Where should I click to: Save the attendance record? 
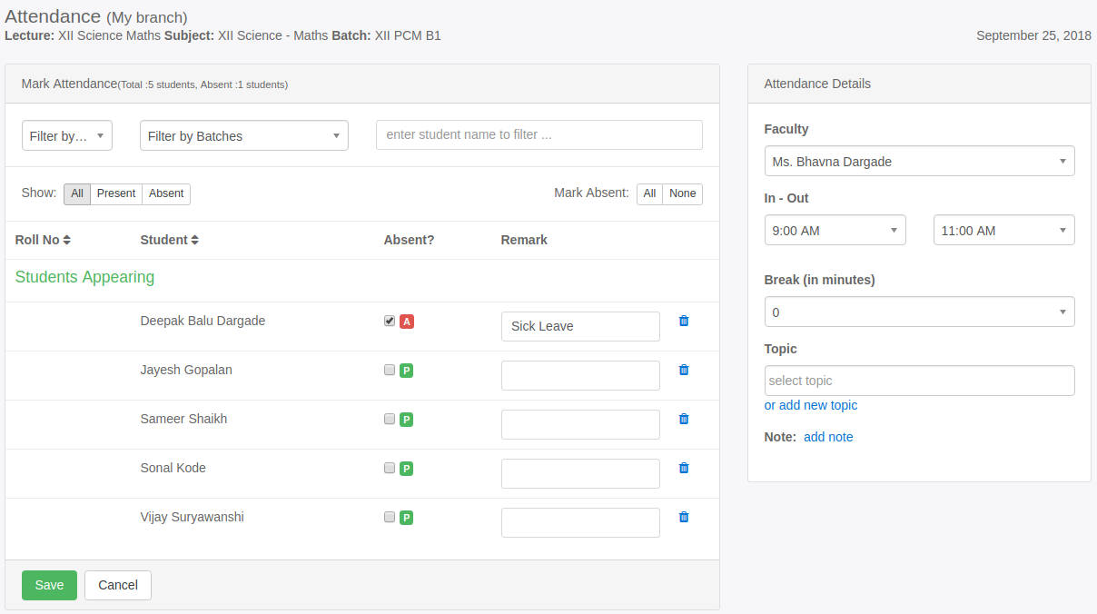click(x=49, y=585)
